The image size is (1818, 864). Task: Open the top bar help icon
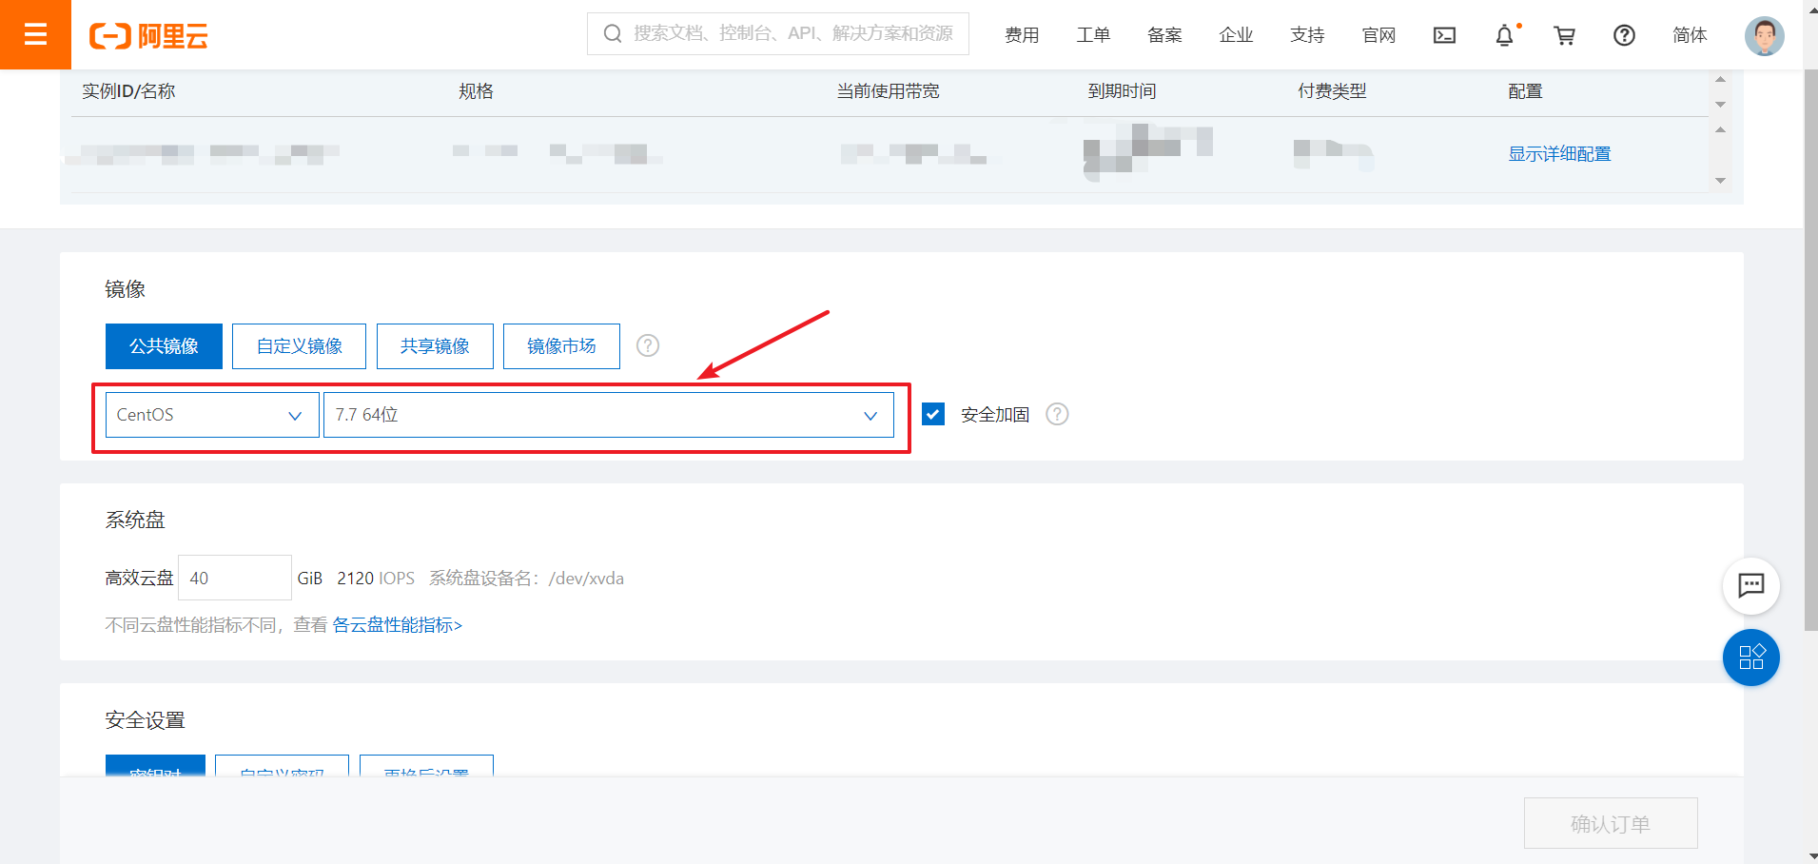point(1624,35)
